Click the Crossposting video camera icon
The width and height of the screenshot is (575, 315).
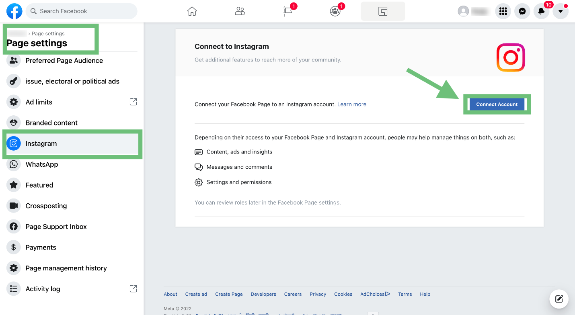14,206
